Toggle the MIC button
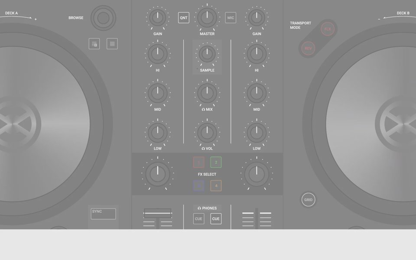This screenshot has width=416, height=260. [x=231, y=18]
